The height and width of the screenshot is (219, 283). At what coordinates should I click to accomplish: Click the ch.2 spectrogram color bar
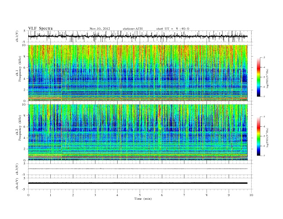pos(258,136)
